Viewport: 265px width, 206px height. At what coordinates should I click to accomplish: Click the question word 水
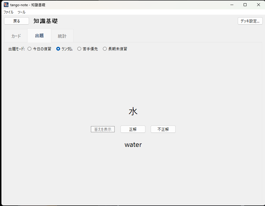(133, 111)
